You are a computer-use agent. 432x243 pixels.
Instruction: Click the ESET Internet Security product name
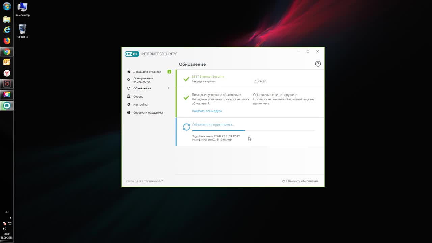[208, 77]
